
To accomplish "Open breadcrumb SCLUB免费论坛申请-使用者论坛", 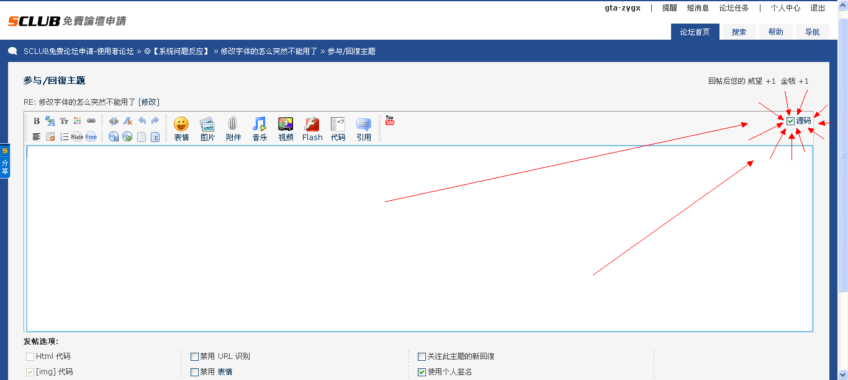I will point(78,51).
